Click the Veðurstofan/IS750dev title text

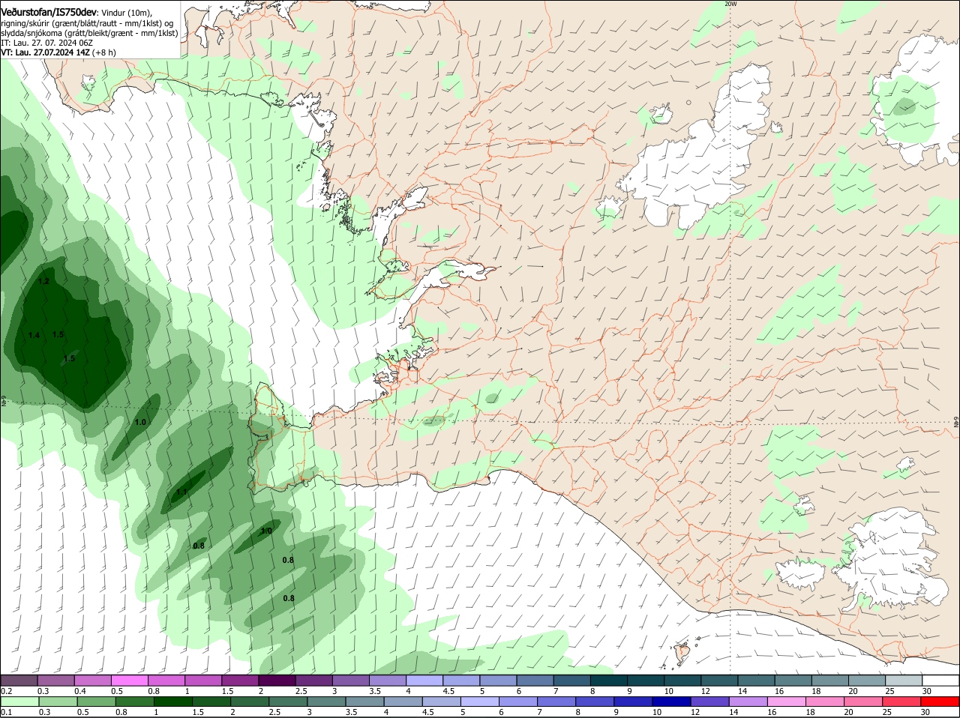click(49, 13)
